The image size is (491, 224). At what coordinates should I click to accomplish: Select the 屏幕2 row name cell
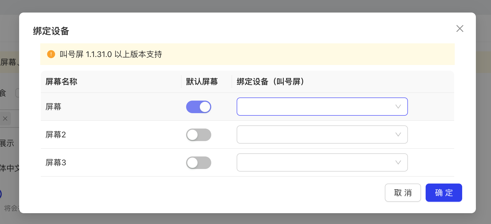[x=56, y=135]
